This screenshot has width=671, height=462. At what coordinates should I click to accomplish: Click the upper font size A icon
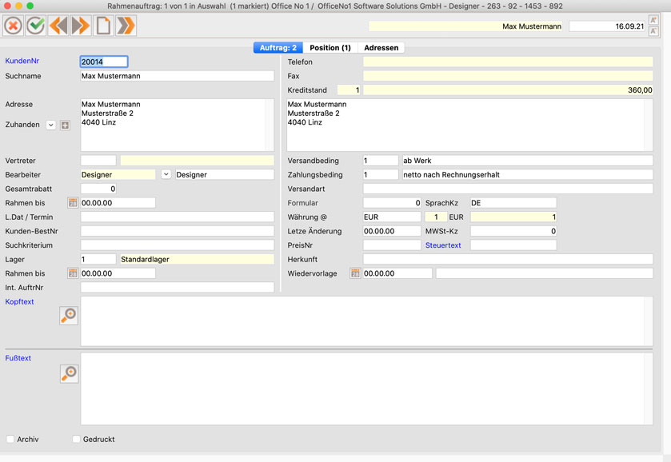pos(653,20)
